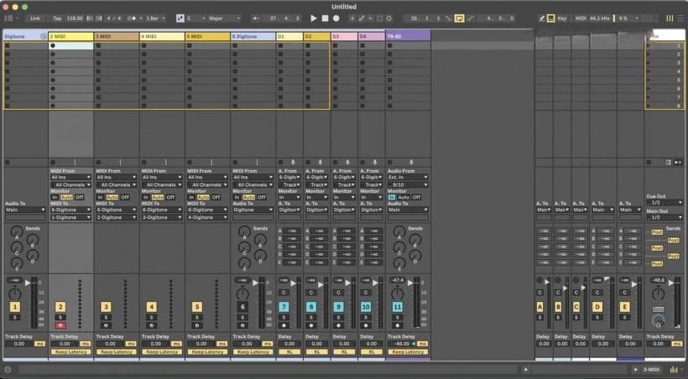Open the 1 Bar quantization menu
688x379 pixels.
pyautogui.click(x=156, y=18)
